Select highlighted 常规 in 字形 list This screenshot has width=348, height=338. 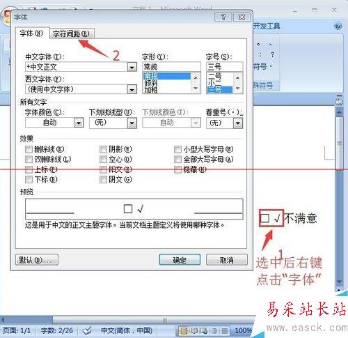(167, 76)
